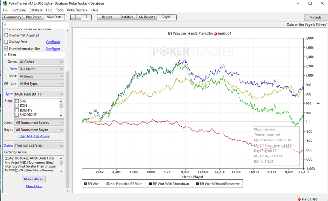Click the blue BB Won With Showdown swatch
Screen dimensions: 328x201
(150, 184)
